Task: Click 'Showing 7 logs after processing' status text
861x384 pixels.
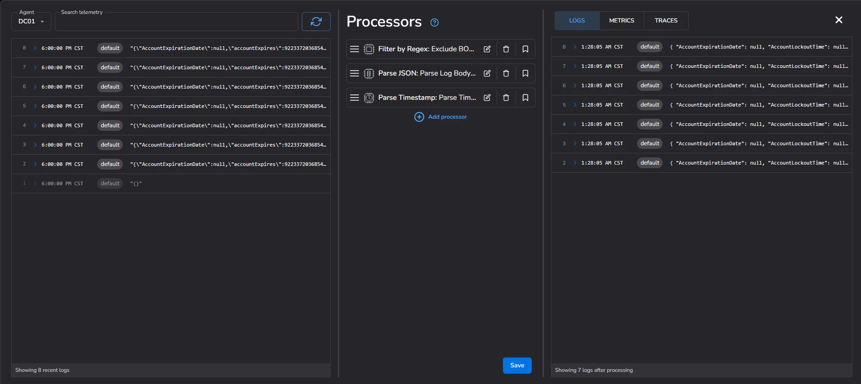Action: [x=594, y=370]
